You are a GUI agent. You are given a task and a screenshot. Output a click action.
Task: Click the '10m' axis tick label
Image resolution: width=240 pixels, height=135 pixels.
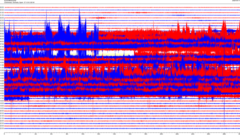[x=83, y=134]
